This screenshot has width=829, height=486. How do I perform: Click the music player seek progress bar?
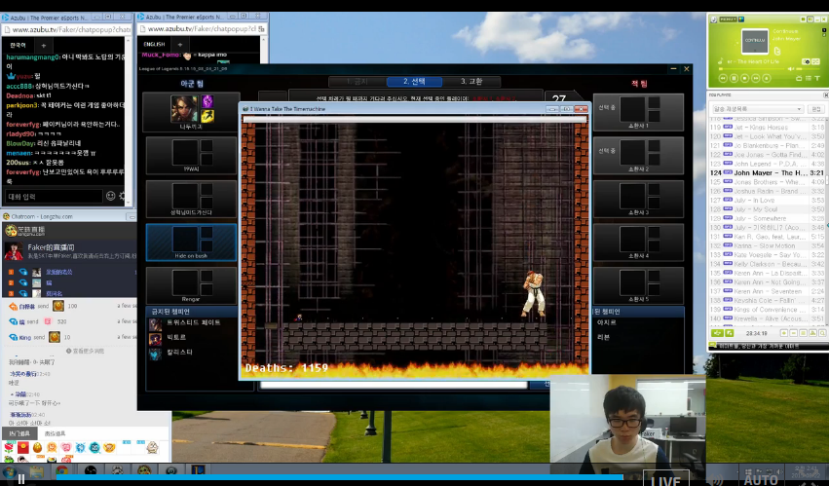point(751,69)
